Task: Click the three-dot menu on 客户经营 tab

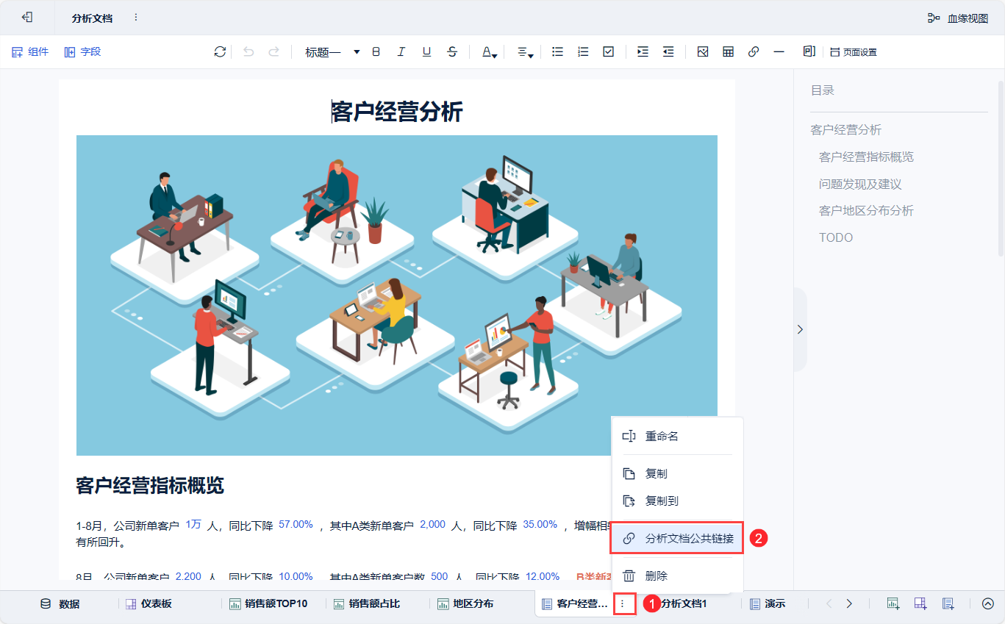Action: click(x=623, y=604)
